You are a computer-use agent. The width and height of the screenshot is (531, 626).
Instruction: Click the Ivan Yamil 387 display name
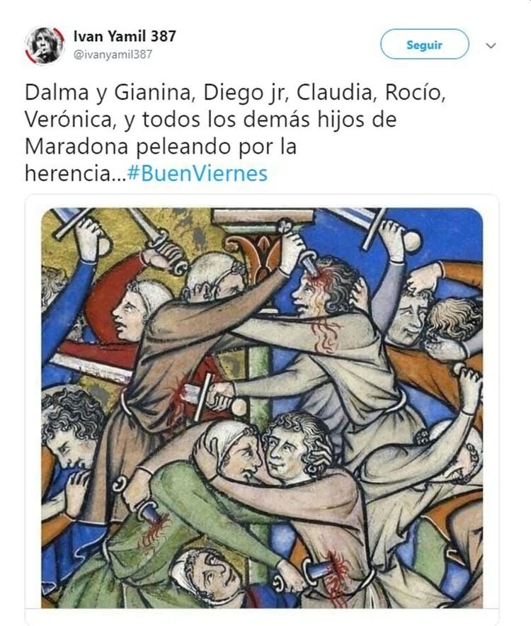[125, 36]
